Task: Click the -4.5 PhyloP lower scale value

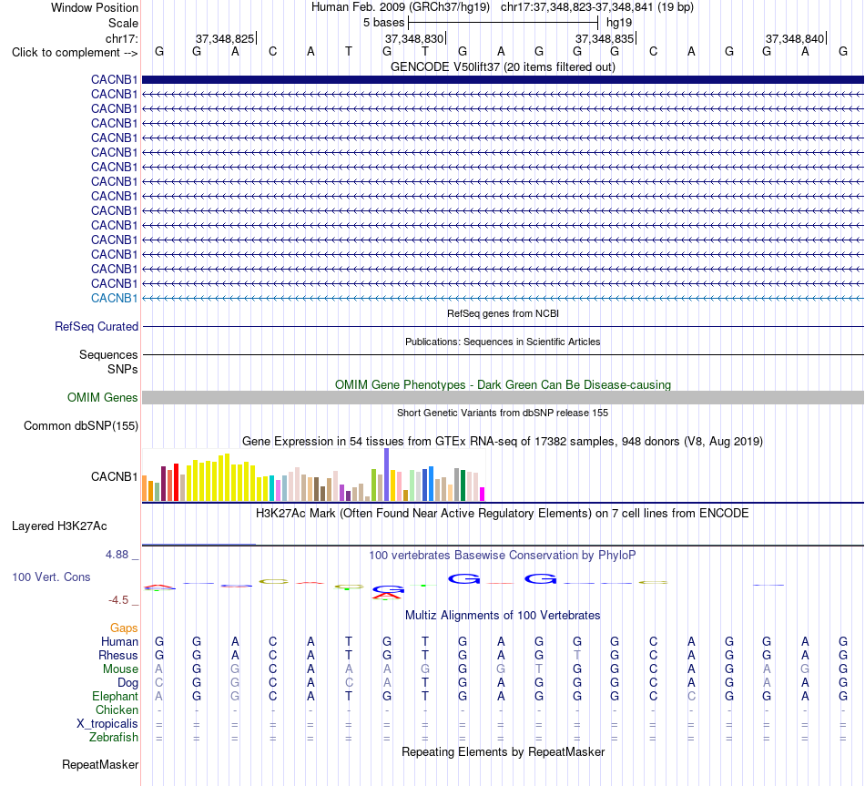Action: click(x=118, y=600)
